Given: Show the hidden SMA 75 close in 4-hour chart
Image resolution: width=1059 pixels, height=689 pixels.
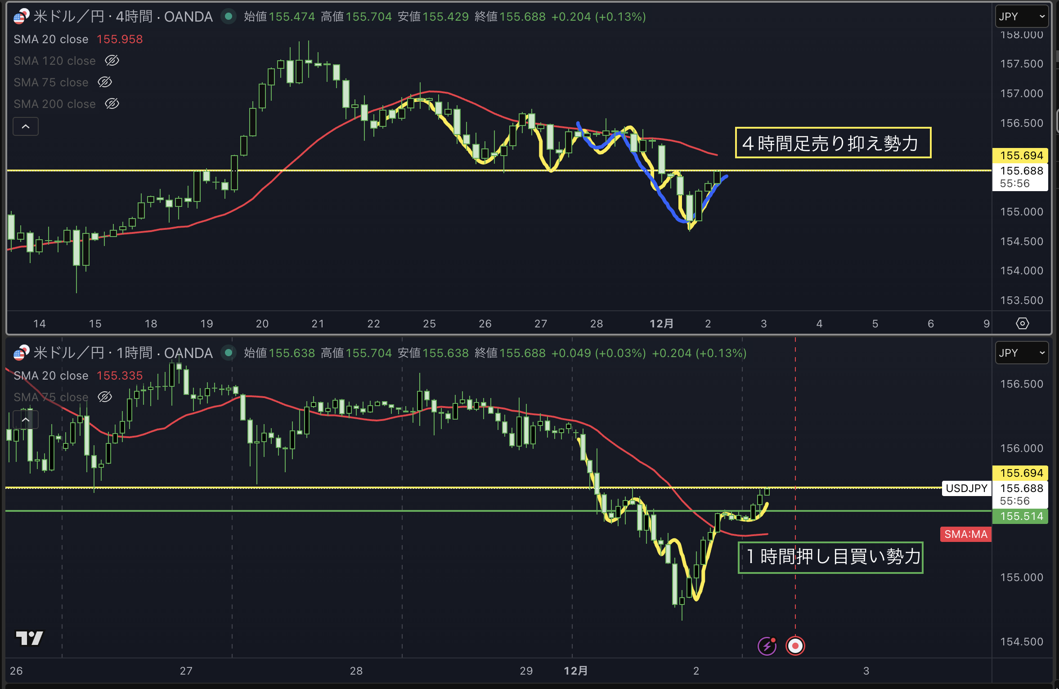Looking at the screenshot, I should pyautogui.click(x=105, y=82).
